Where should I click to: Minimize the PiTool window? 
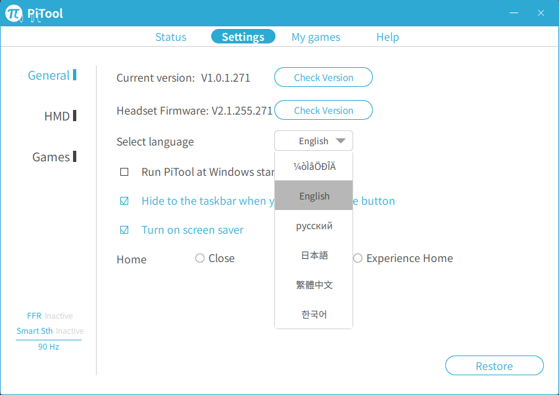[x=514, y=13]
